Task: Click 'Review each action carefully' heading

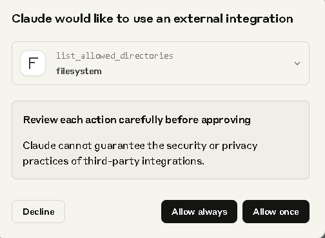Action: point(137,120)
